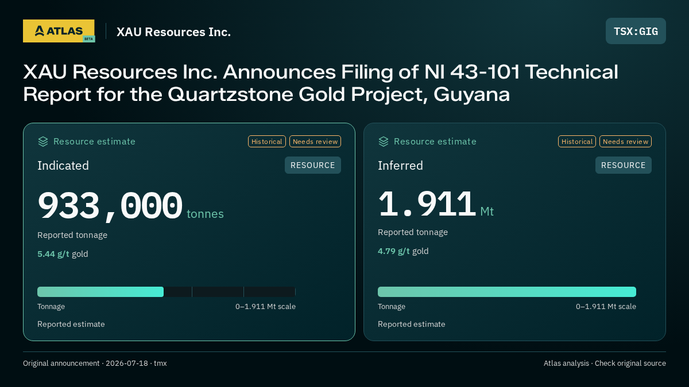Click "0–1.911 Mt scale" on the Inferred card
This screenshot has width=689, height=387.
click(x=606, y=307)
